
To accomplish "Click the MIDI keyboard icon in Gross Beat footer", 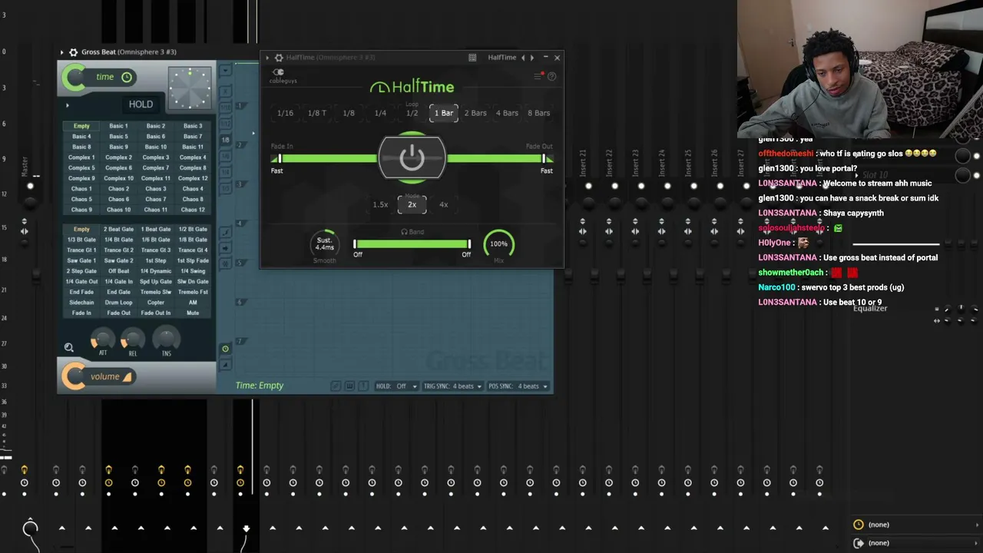I will pyautogui.click(x=349, y=386).
